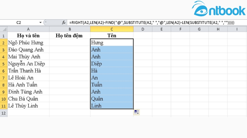Select row 12 header
247x138 pixels.
click(4, 113)
